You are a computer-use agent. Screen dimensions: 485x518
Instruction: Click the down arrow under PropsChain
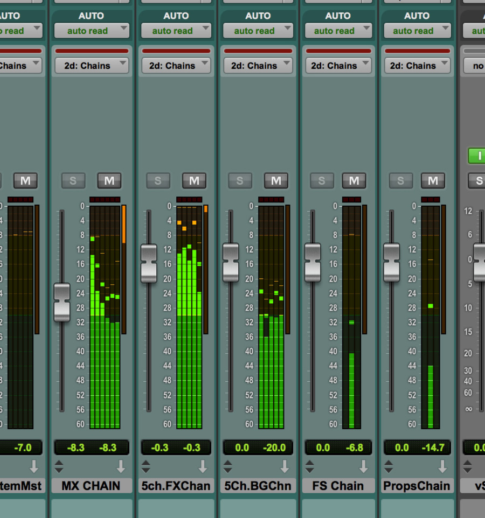pos(442,466)
